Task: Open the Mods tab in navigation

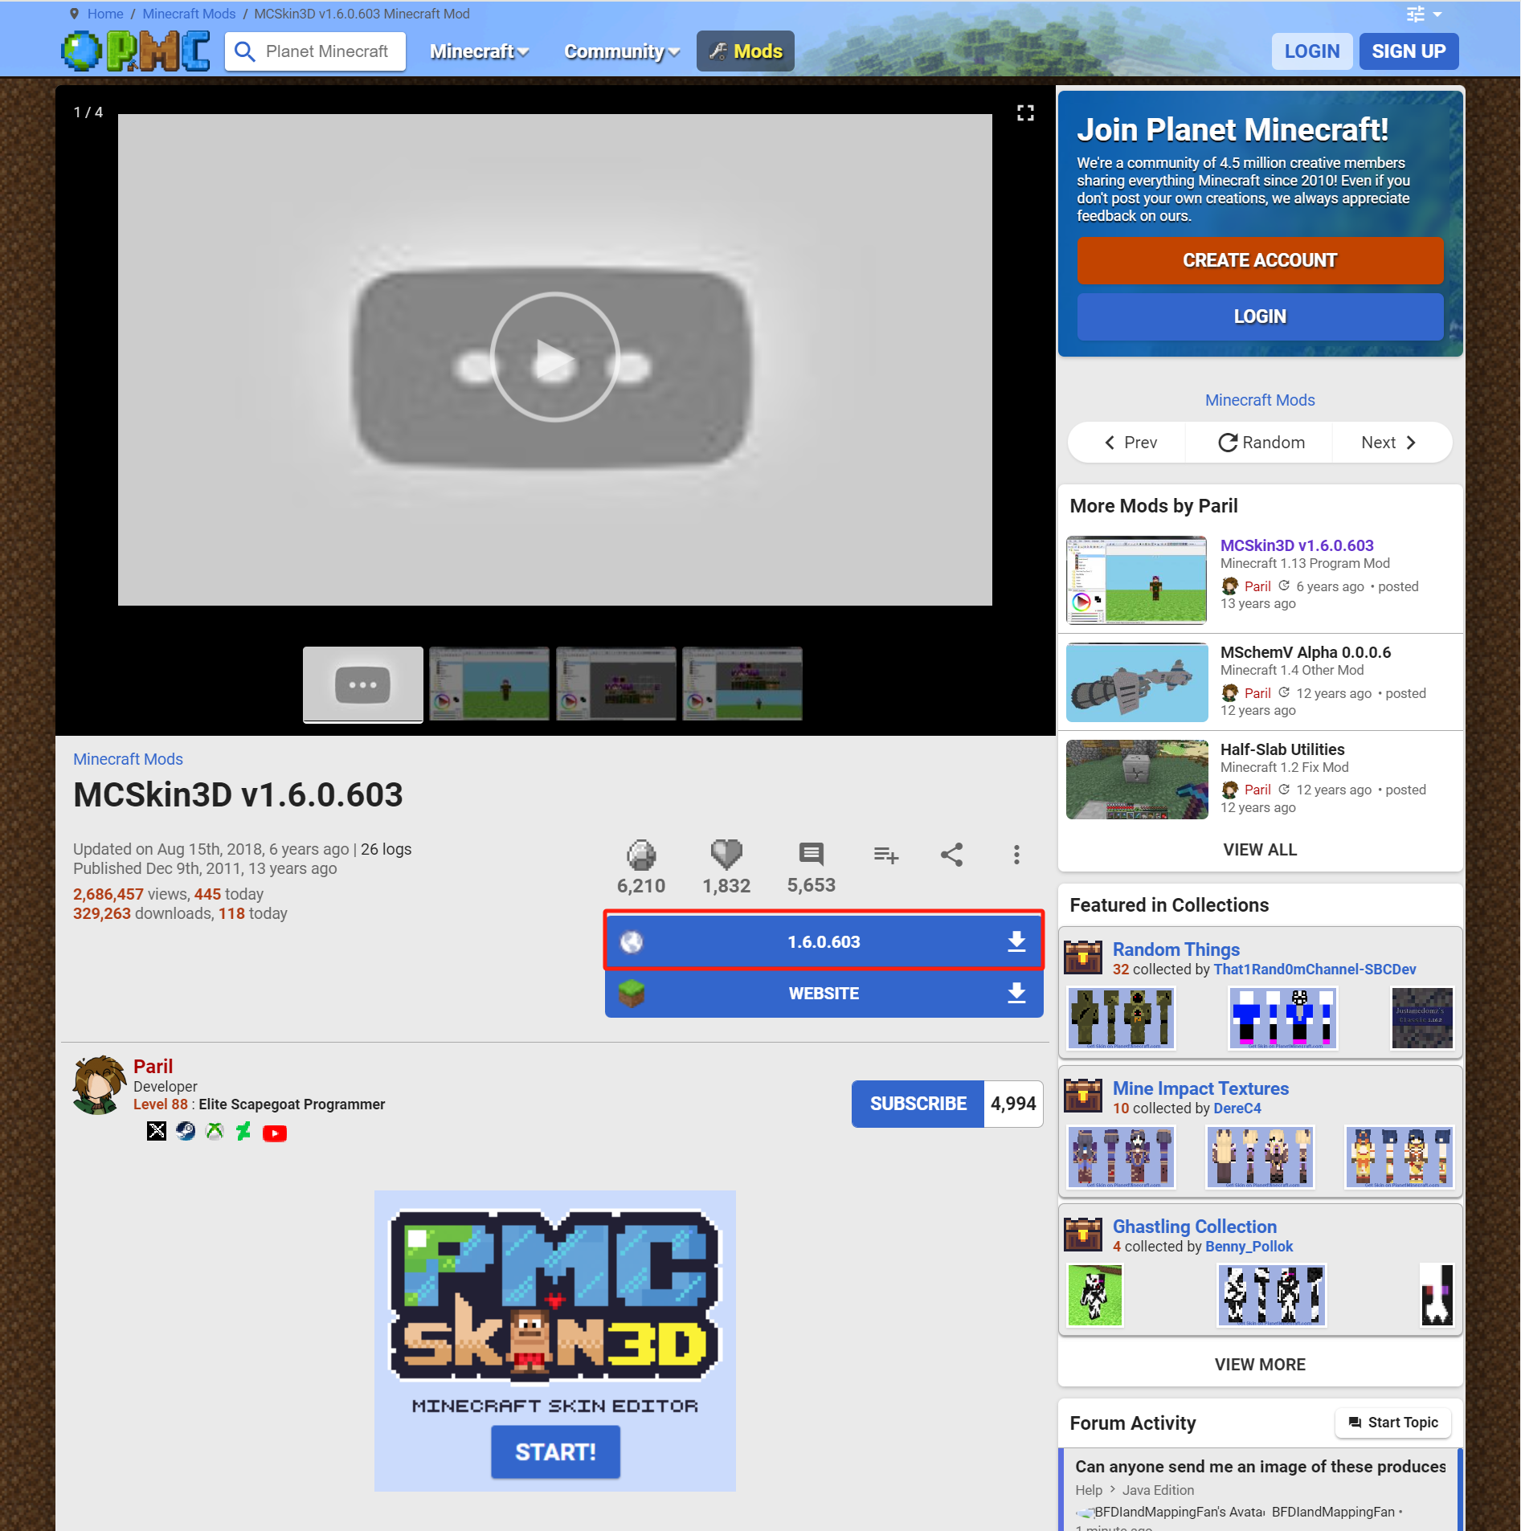Action: point(745,51)
